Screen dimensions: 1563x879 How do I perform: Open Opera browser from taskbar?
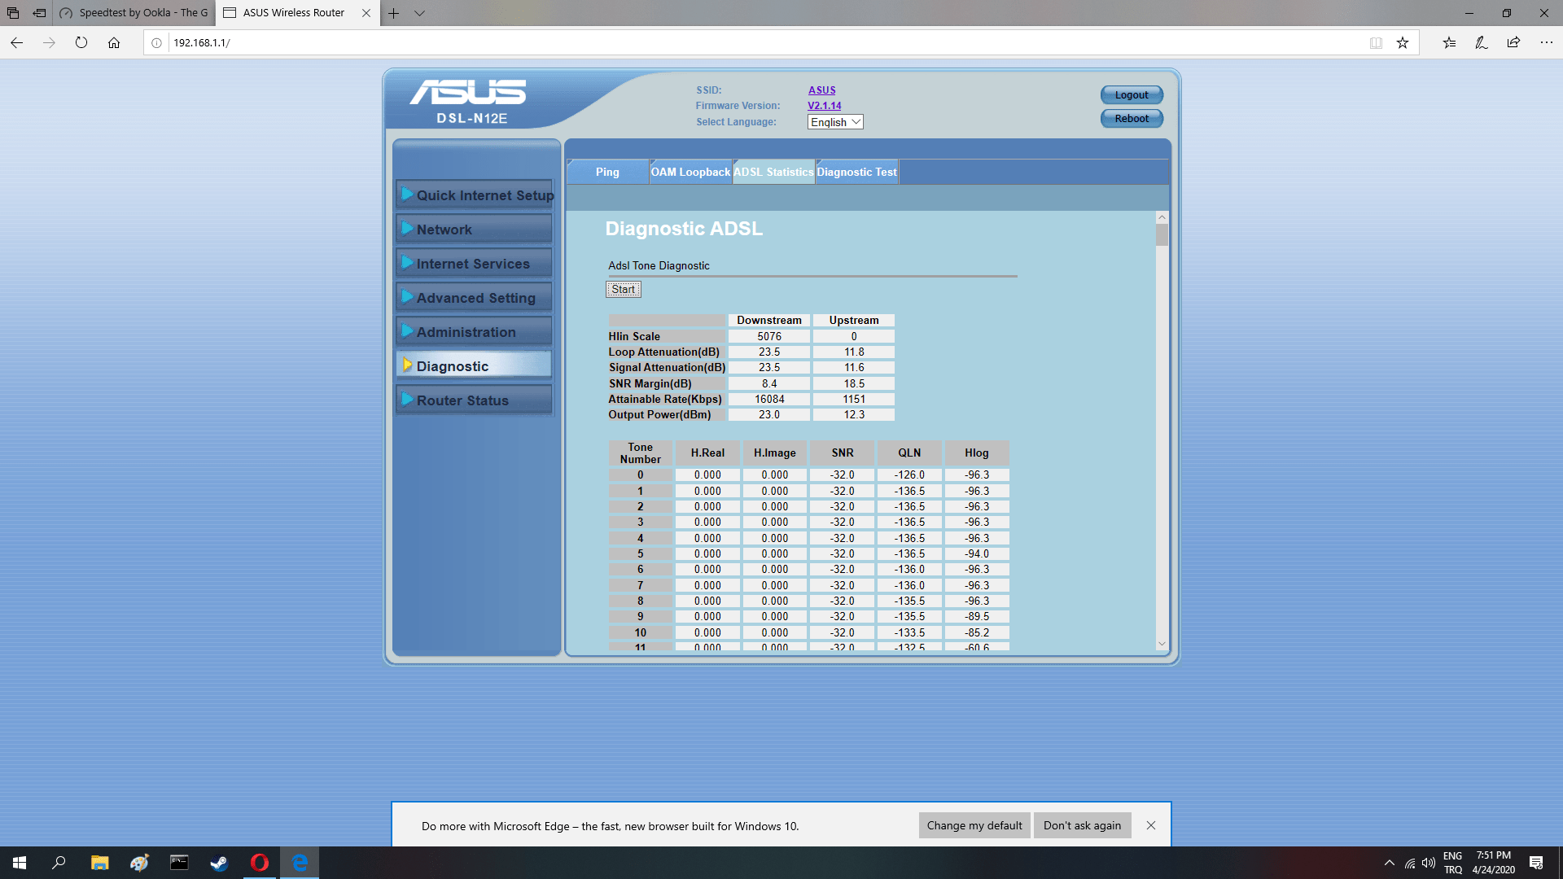coord(260,863)
